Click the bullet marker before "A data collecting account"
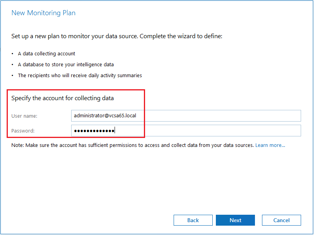Image resolution: width=314 pixels, height=235 pixels. click(x=13, y=53)
